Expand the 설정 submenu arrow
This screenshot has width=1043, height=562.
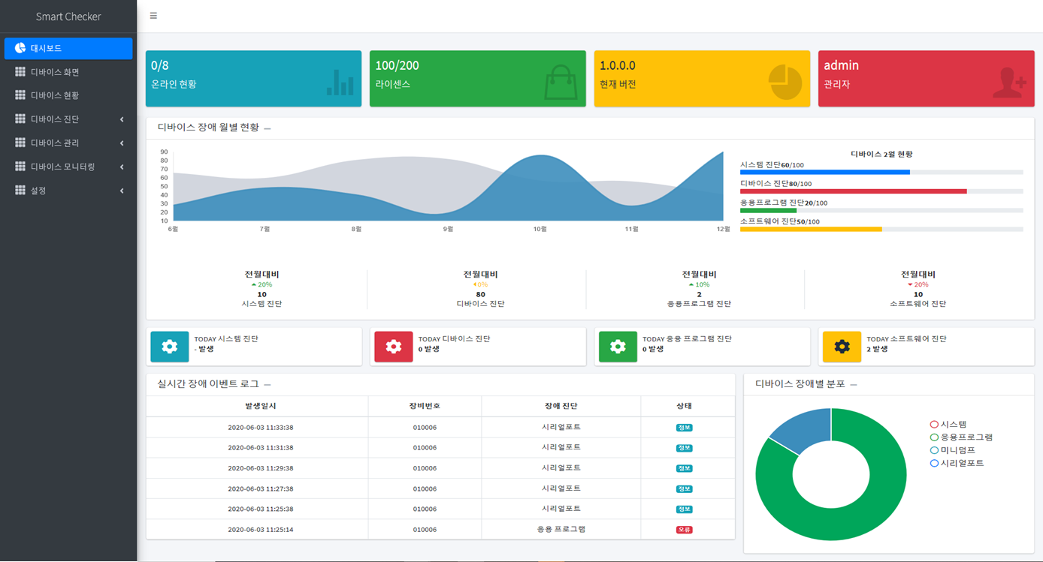(122, 191)
